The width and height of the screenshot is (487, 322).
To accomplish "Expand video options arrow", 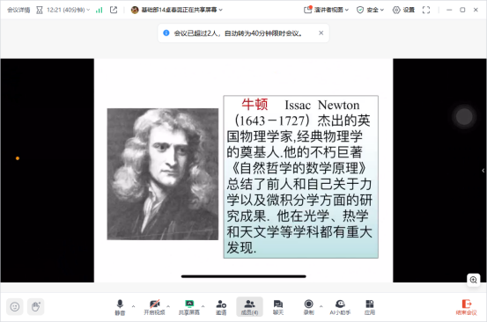I will pos(168,306).
